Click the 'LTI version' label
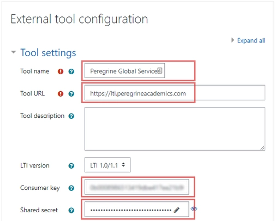Screen dimensions: 275x221 tap(35, 165)
